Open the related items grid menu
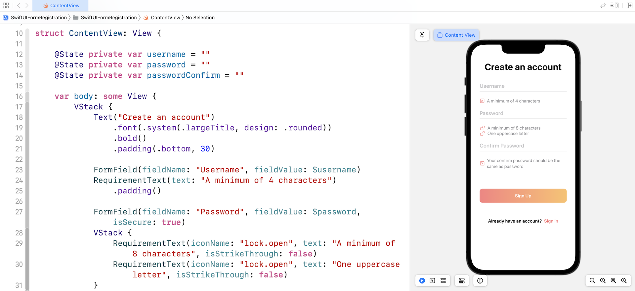 (6, 6)
